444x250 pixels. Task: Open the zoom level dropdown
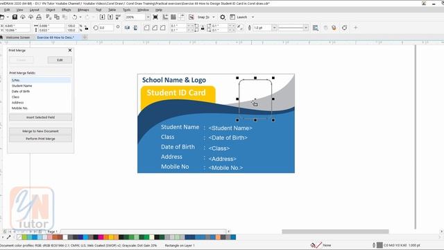pos(148,17)
